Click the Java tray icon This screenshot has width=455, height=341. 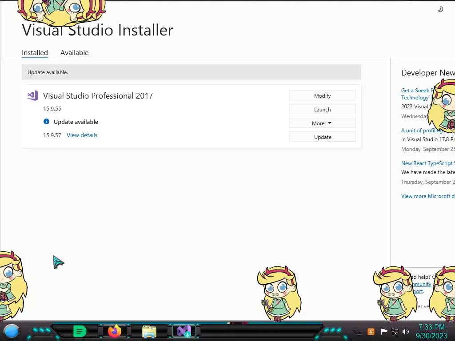point(371,331)
